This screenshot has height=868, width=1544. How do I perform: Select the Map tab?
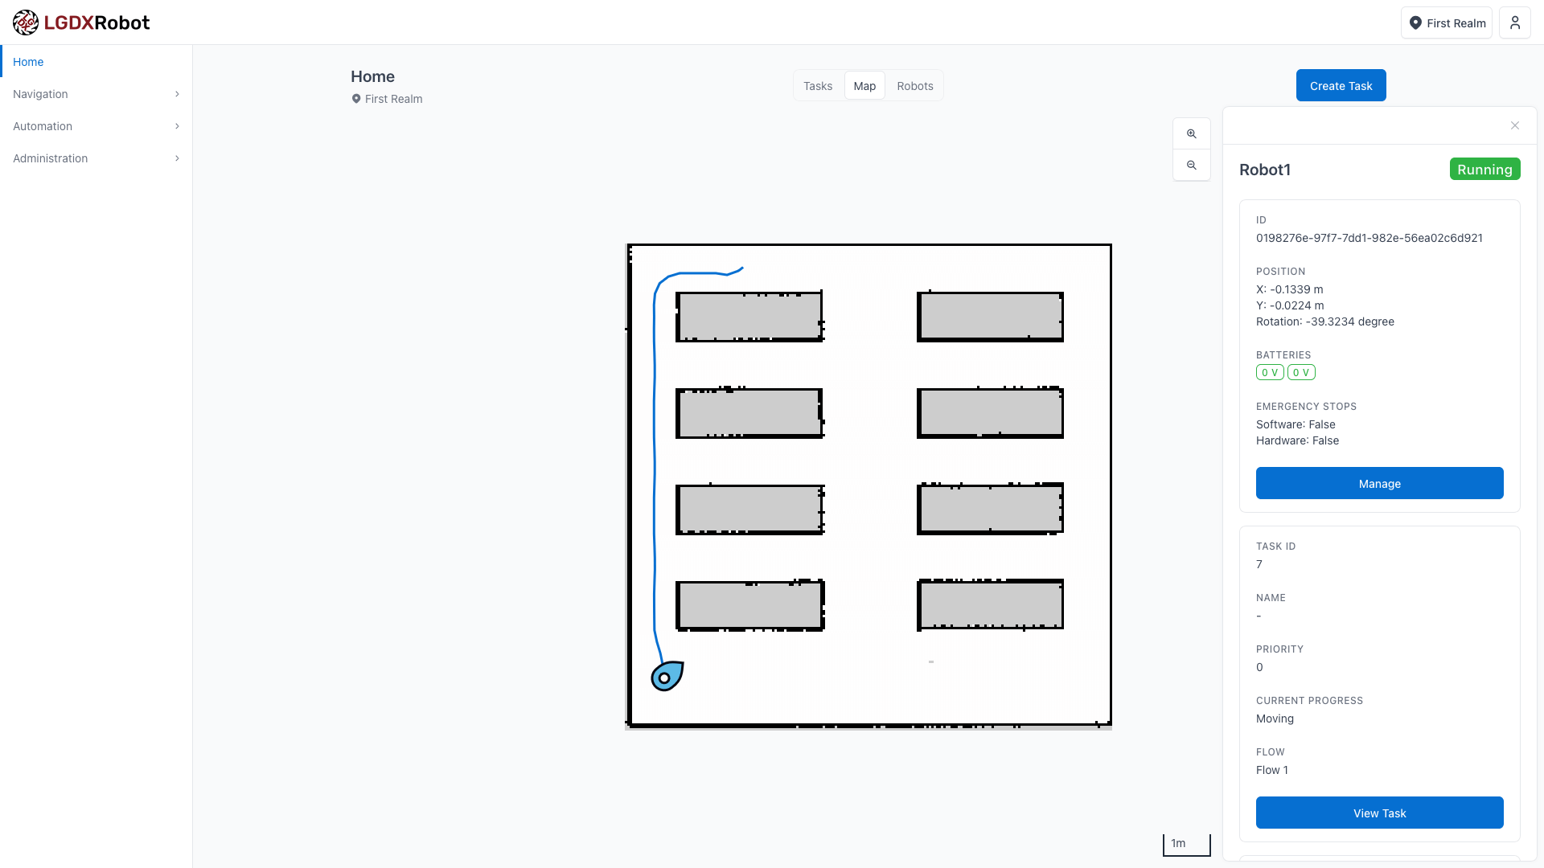[864, 86]
